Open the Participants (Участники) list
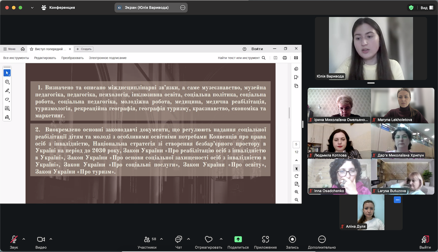 pyautogui.click(x=147, y=239)
